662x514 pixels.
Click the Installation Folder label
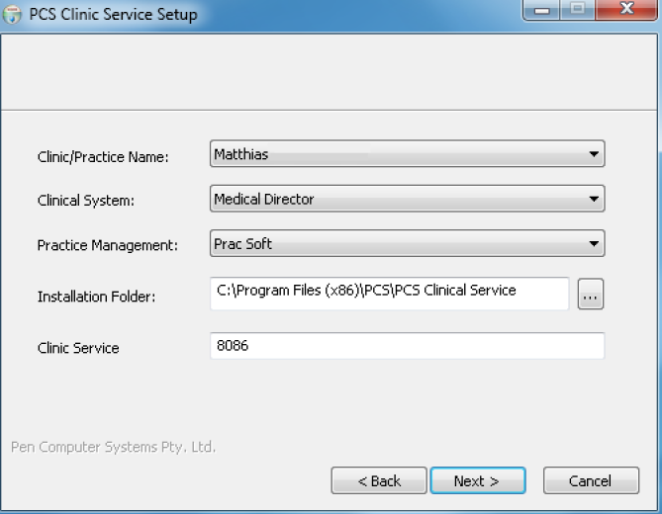point(96,297)
